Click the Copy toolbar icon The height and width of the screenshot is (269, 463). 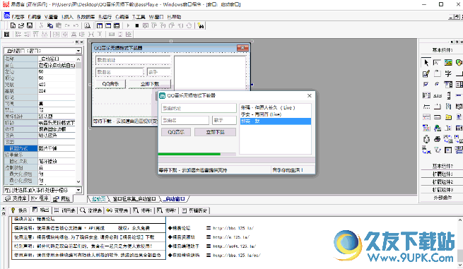coord(50,25)
